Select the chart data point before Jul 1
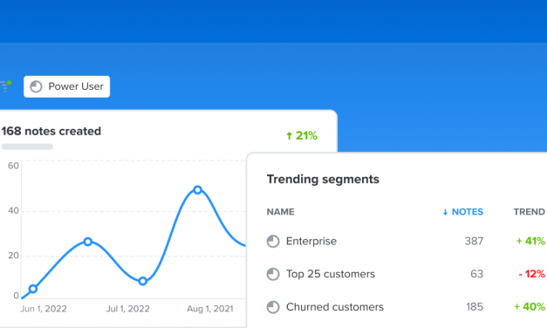The image size is (547, 328). click(88, 242)
